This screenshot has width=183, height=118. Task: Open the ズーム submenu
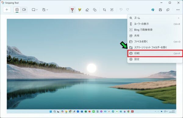155,18
